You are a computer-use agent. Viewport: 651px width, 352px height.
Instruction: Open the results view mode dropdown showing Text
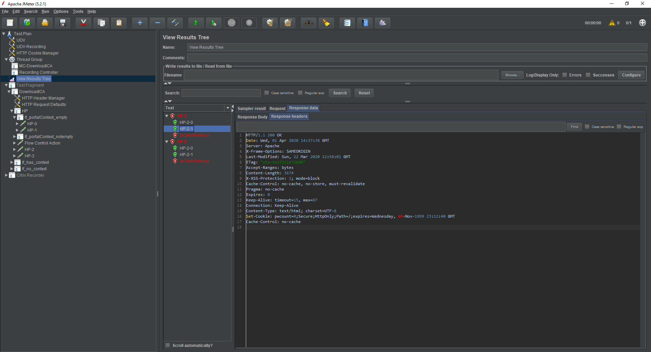point(228,108)
